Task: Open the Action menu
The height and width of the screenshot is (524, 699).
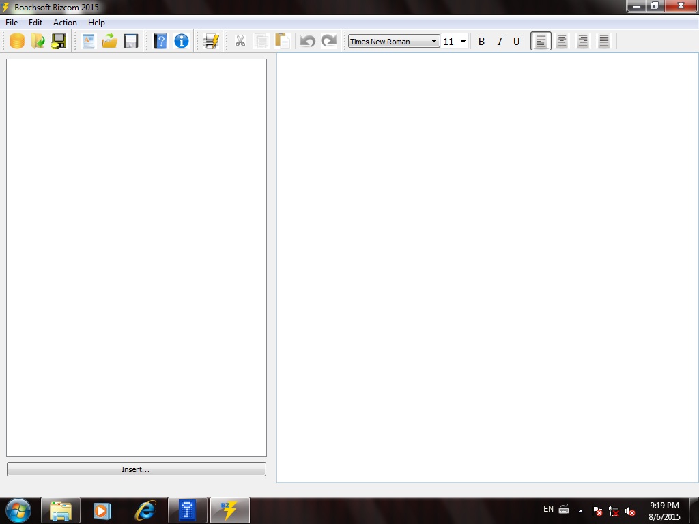Action: [65, 23]
